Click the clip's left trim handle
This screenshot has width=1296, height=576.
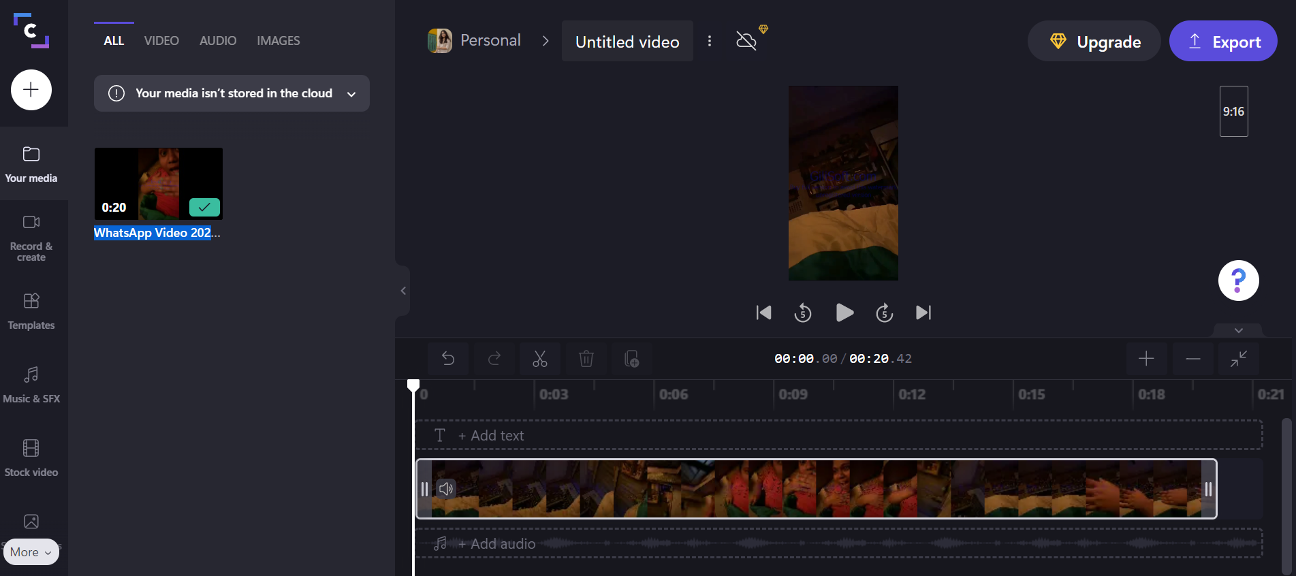coord(424,489)
